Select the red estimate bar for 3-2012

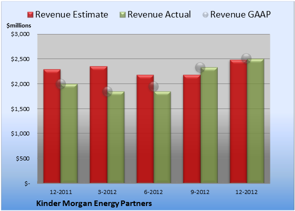98,124
